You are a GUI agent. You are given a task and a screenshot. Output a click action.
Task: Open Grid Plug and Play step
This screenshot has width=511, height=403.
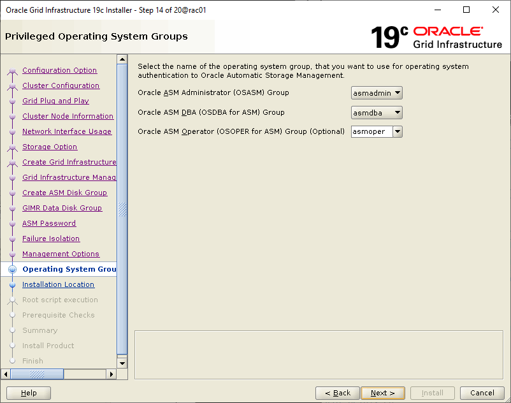pos(55,101)
